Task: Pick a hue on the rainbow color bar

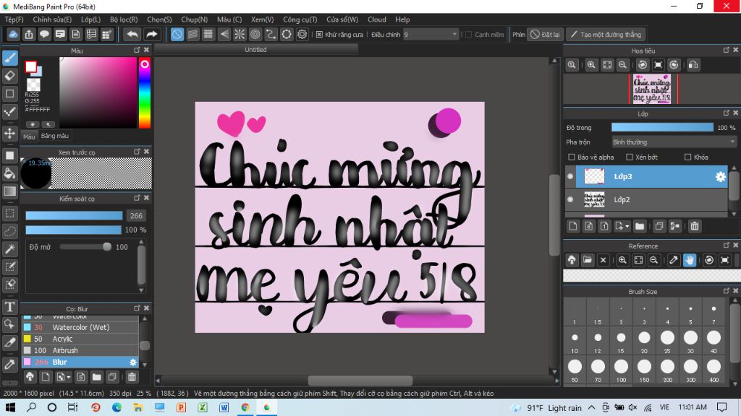Action: [x=145, y=93]
